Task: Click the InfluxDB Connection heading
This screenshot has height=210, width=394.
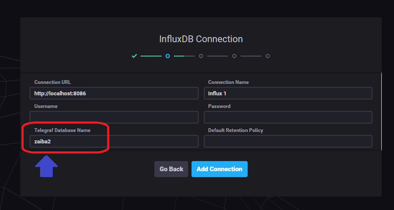Action: [x=201, y=39]
